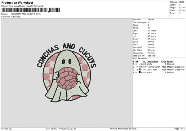
Task: Select the Pink Carnation color swatch
Action: [x=140, y=67]
